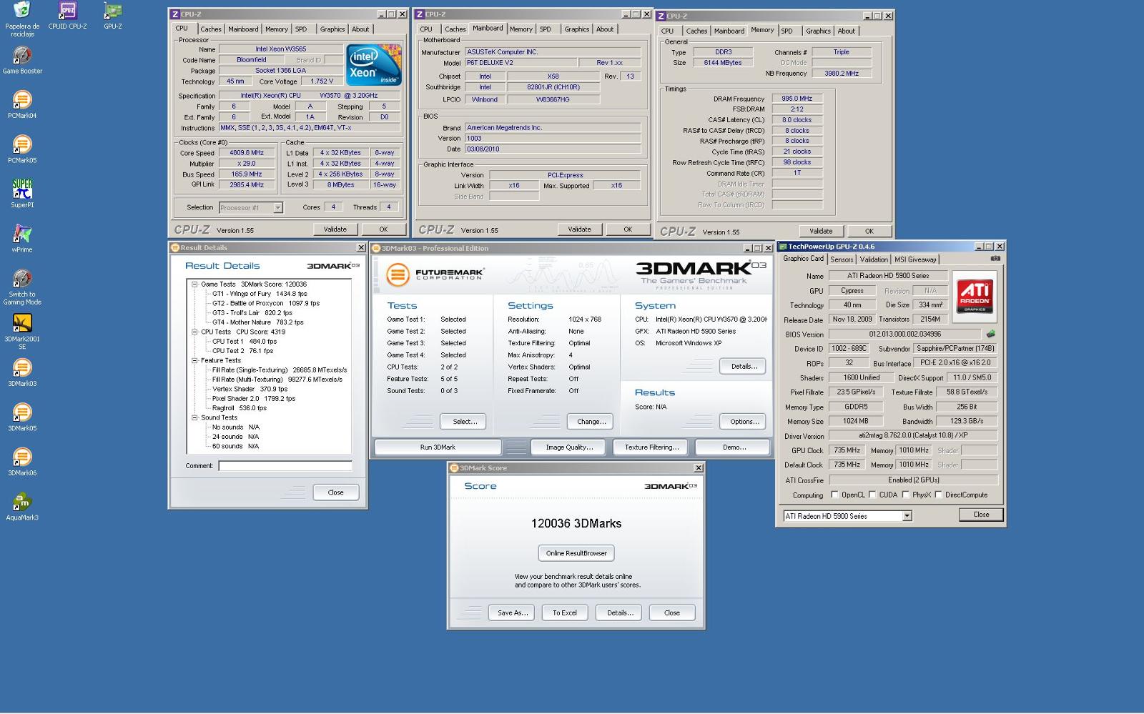The height and width of the screenshot is (714, 1144).
Task: Click Details... button under System section
Action: (x=744, y=367)
